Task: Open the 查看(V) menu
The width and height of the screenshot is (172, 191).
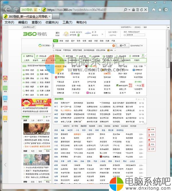Action: point(36,22)
